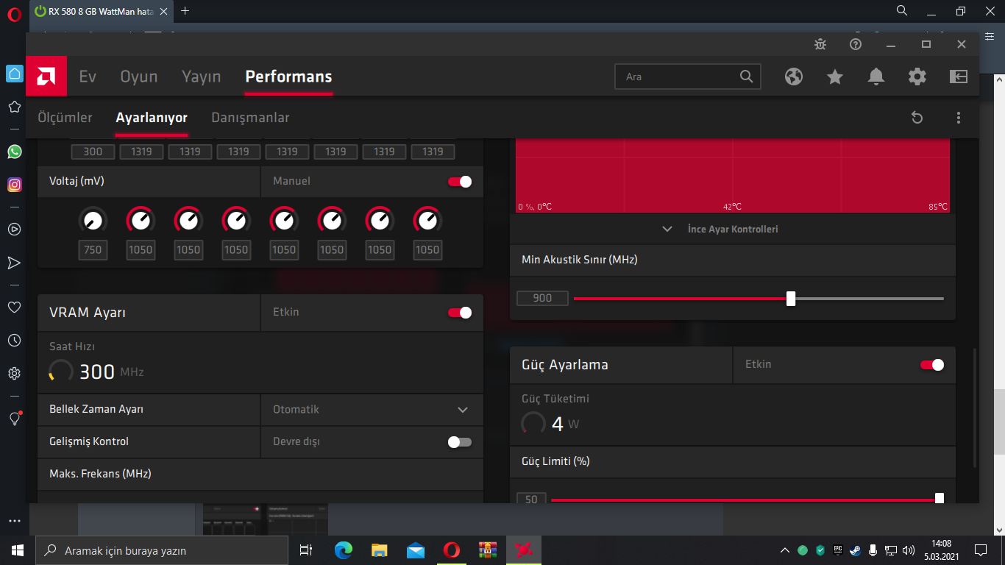
Task: Open the Opera sidebar home icon
Action: pyautogui.click(x=14, y=74)
